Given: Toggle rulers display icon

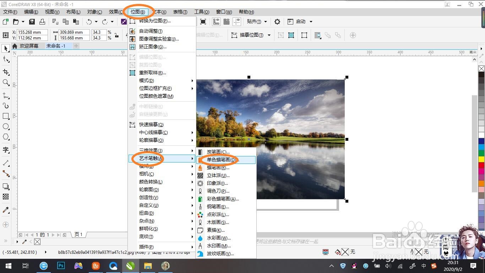Looking at the screenshot, I should coord(216,22).
